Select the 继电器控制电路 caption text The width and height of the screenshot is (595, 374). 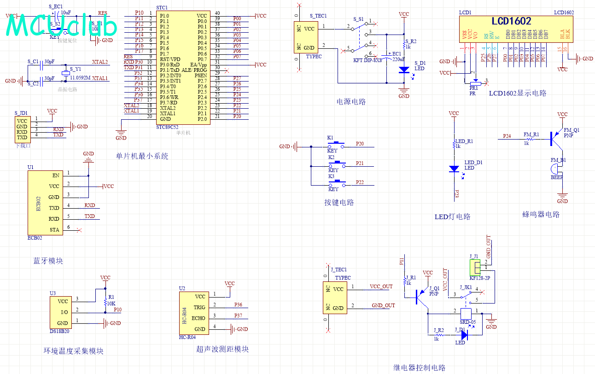click(x=419, y=368)
